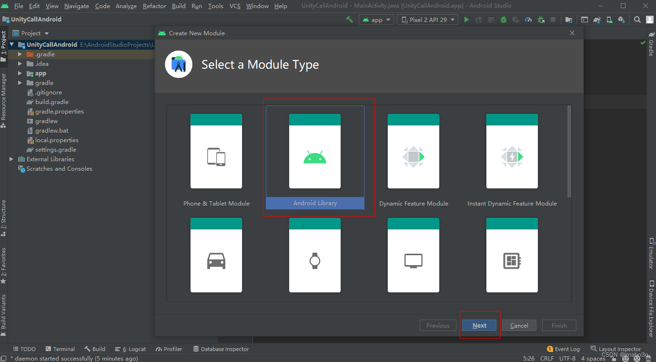Open the Tools menu
This screenshot has width=656, height=362.
click(x=215, y=6)
